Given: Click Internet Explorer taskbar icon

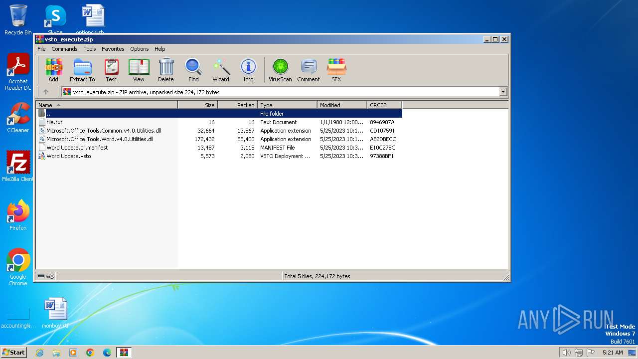Looking at the screenshot, I should pos(39,353).
